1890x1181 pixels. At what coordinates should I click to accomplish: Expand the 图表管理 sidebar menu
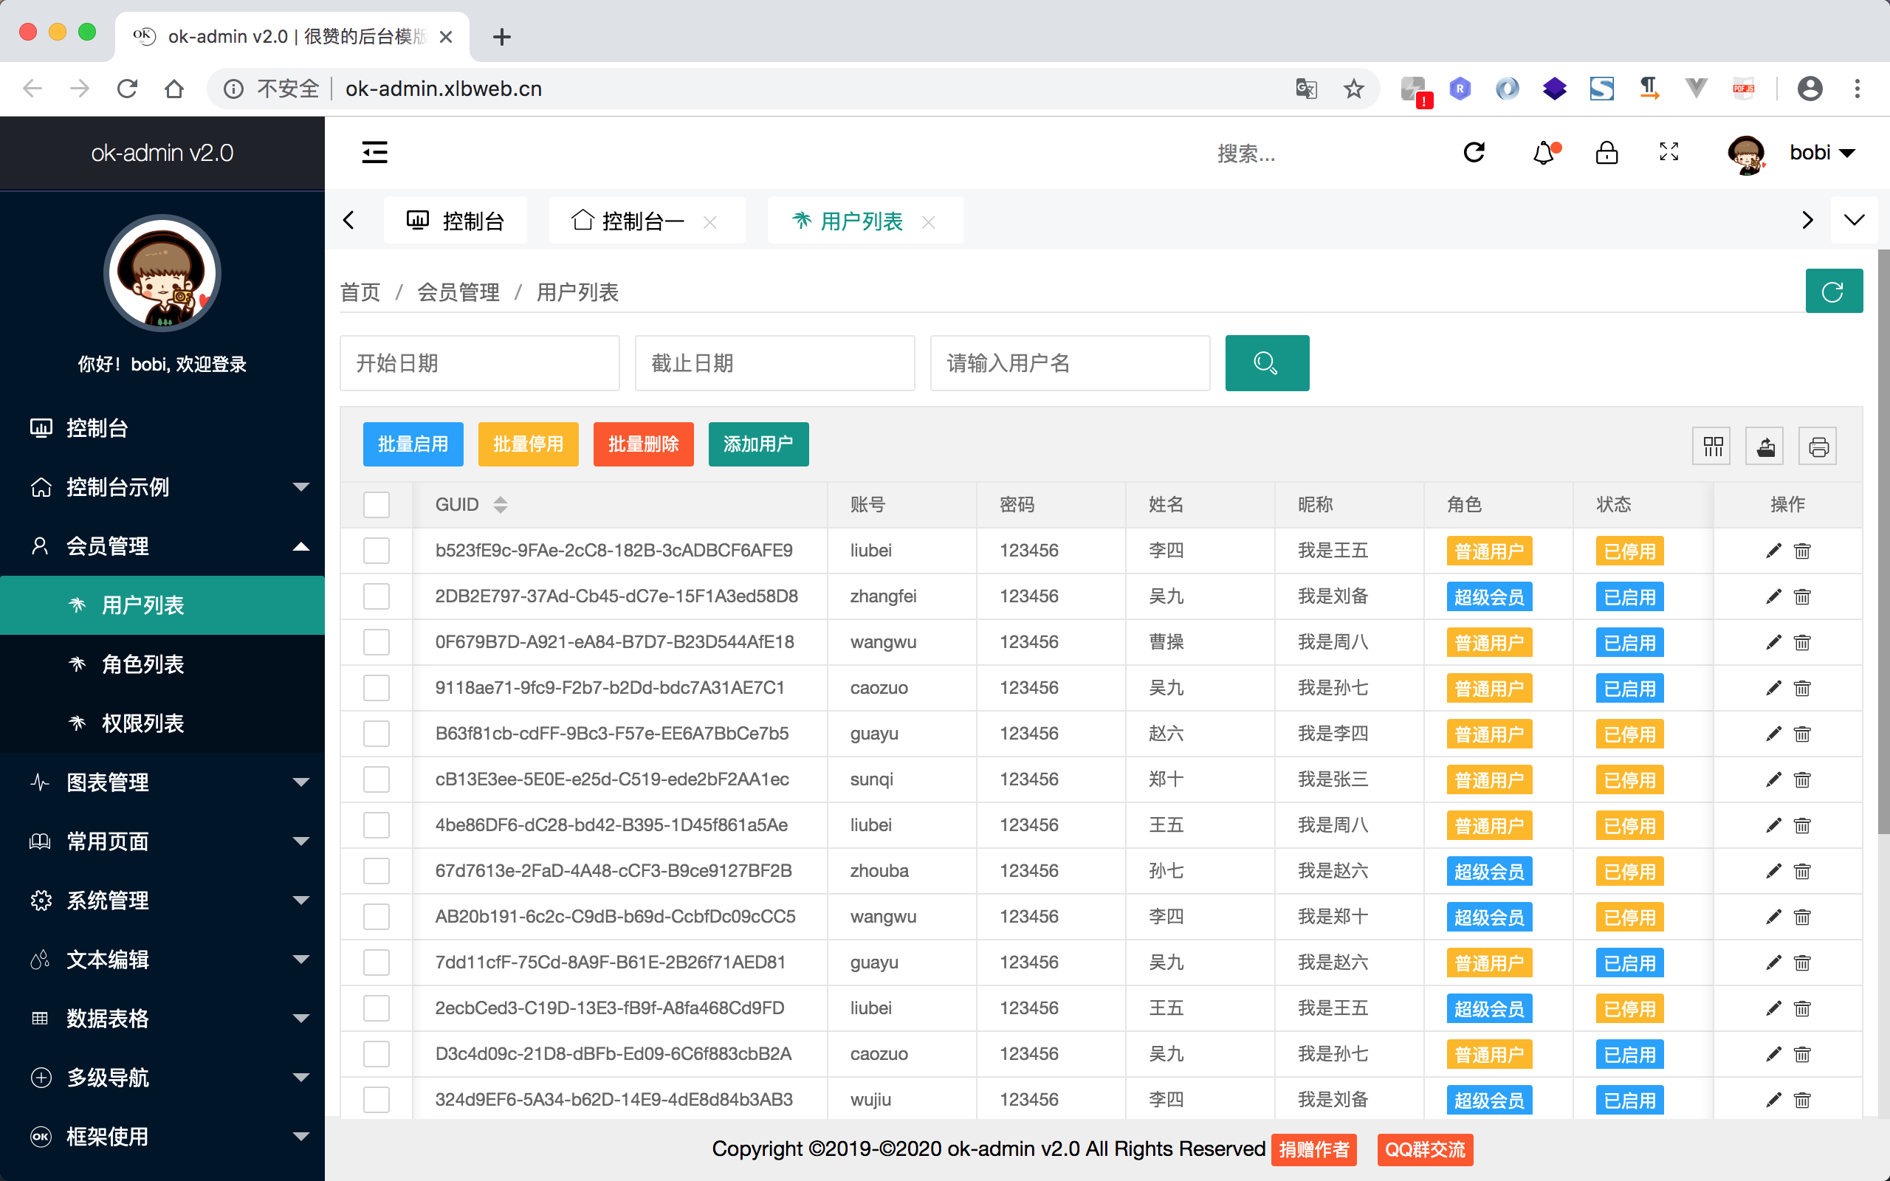[x=162, y=782]
